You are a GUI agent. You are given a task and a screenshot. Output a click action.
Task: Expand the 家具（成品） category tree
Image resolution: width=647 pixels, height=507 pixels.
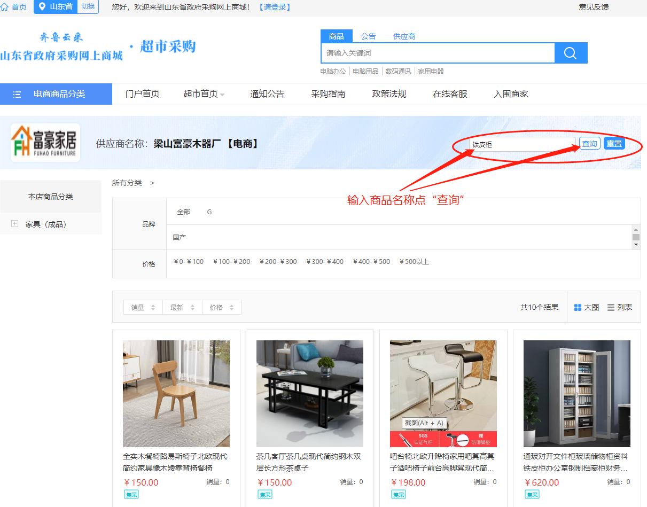(x=15, y=224)
